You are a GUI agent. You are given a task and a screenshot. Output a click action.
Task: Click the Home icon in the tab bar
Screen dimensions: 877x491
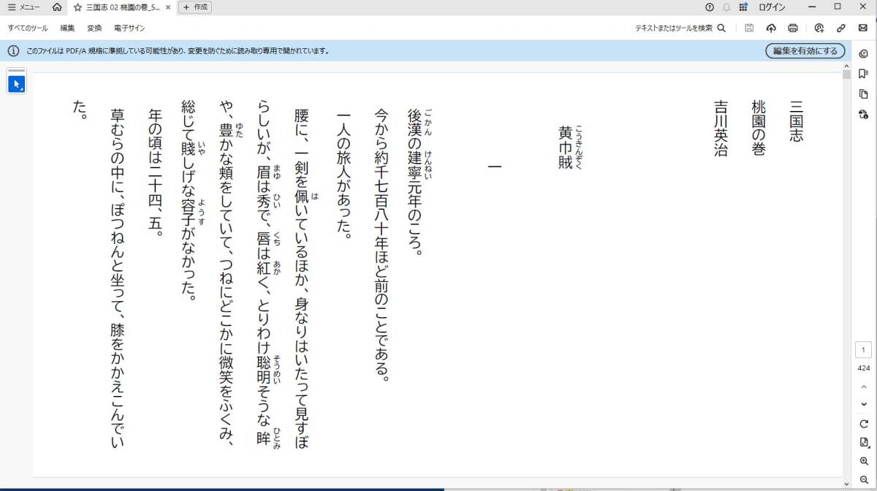pos(57,7)
